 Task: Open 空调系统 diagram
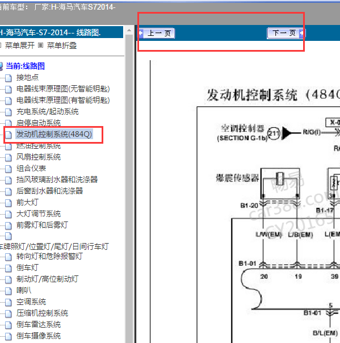pos(31,302)
